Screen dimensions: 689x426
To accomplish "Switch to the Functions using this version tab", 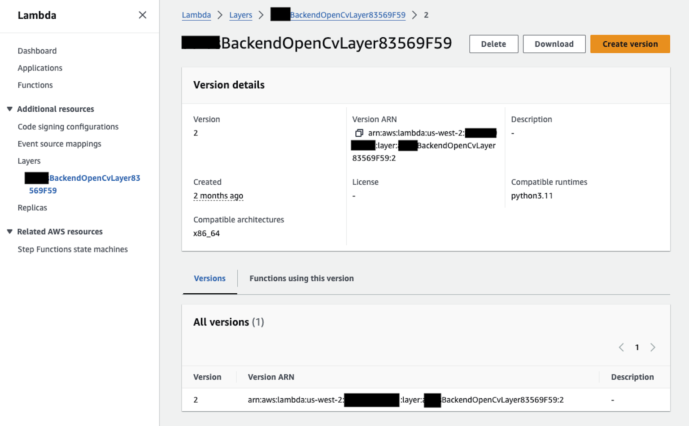I will pos(301,278).
